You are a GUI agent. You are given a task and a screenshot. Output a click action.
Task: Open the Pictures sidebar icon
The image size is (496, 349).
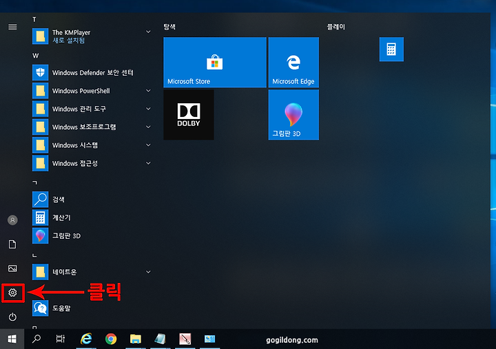coord(12,268)
